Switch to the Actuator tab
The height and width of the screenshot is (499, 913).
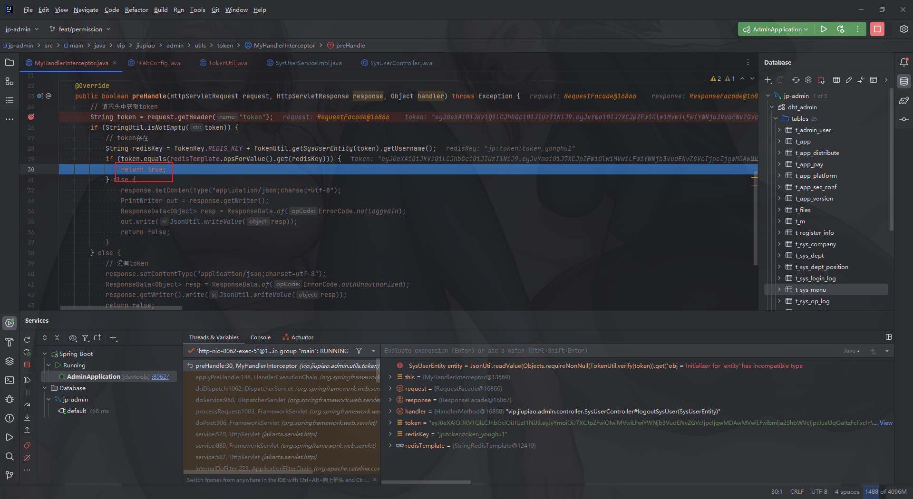[x=298, y=337]
